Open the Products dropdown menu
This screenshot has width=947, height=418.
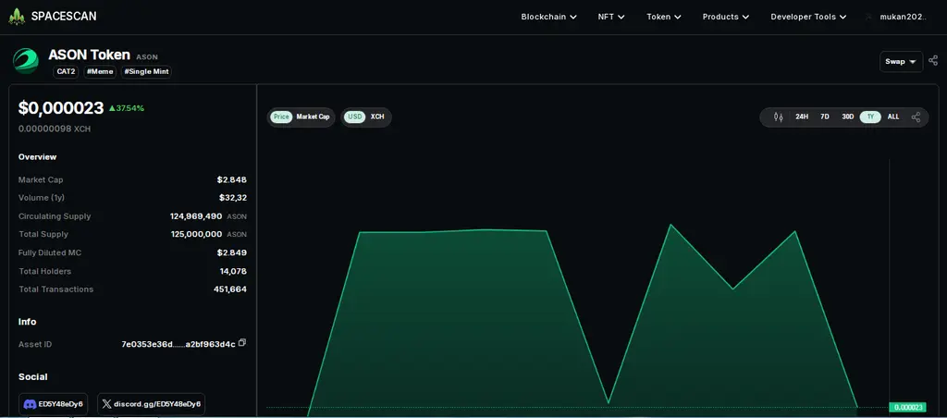tap(726, 17)
